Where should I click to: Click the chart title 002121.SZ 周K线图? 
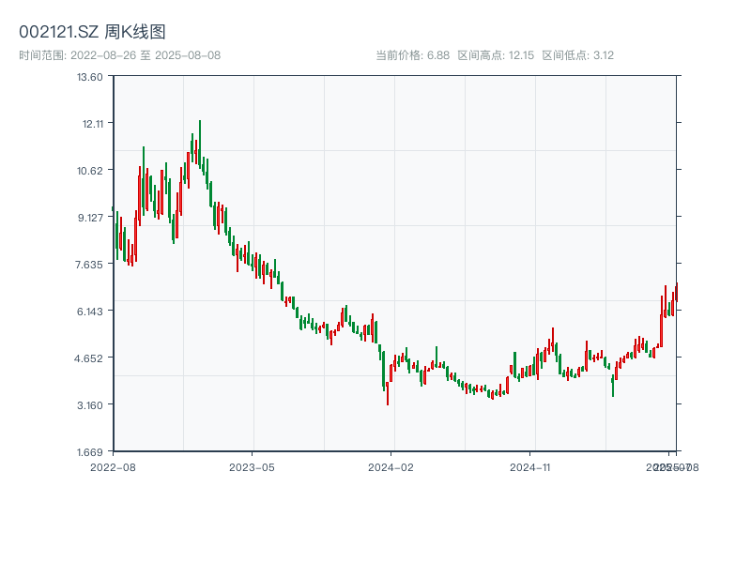coord(92,32)
